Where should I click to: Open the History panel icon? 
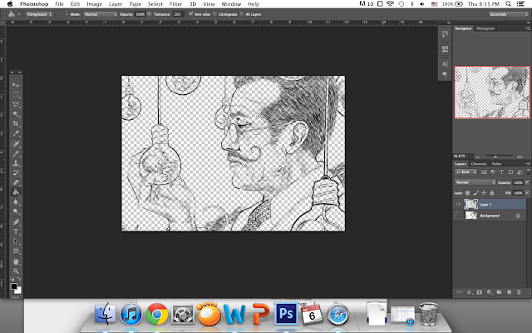(445, 33)
